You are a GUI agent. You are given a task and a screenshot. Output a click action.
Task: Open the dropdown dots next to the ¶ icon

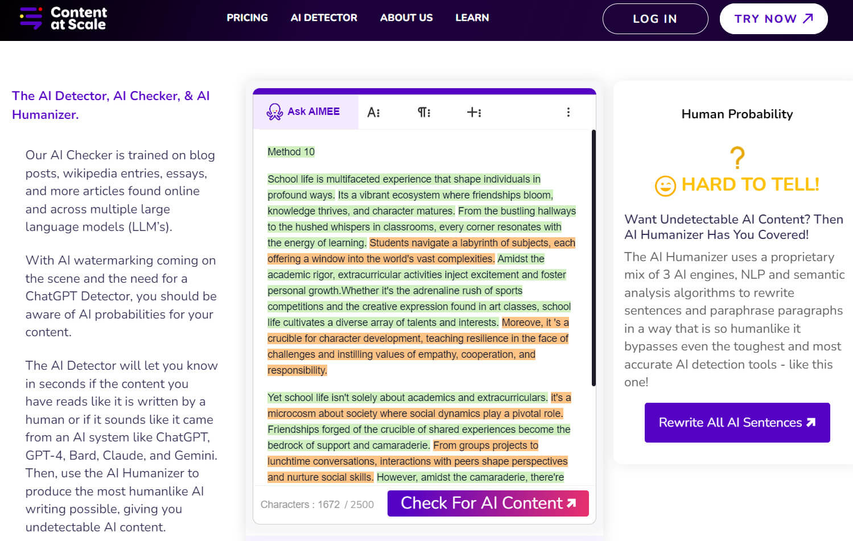[428, 112]
